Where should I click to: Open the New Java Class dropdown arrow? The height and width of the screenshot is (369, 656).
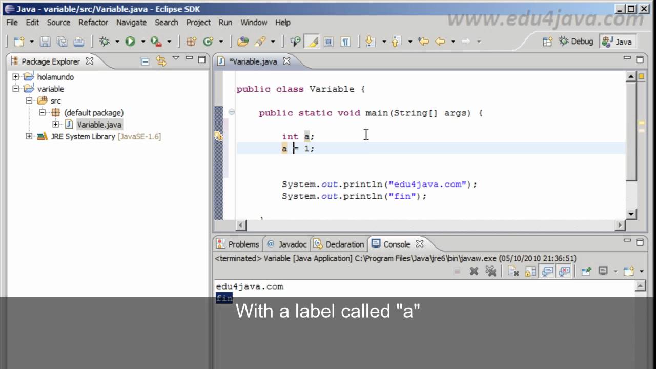[221, 42]
